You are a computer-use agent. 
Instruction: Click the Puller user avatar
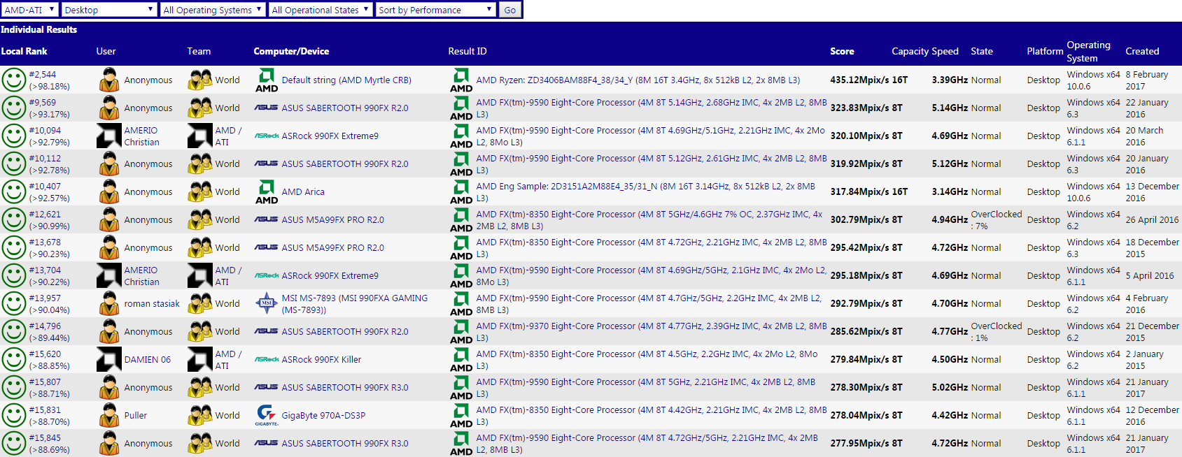point(109,415)
